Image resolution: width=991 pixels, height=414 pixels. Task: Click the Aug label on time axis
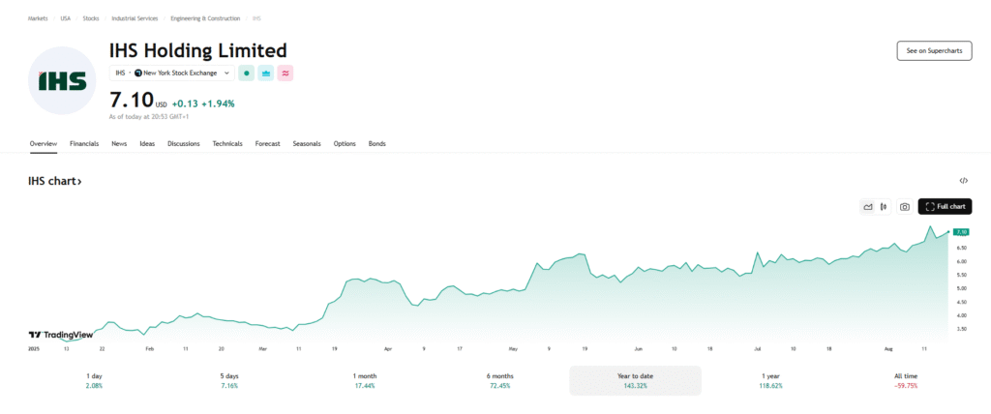pos(888,348)
